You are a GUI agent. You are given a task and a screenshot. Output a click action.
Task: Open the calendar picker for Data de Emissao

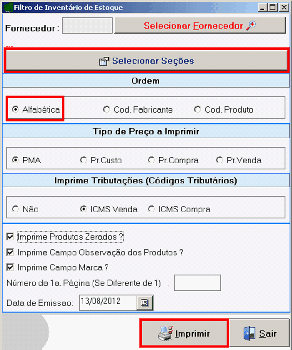(x=144, y=303)
